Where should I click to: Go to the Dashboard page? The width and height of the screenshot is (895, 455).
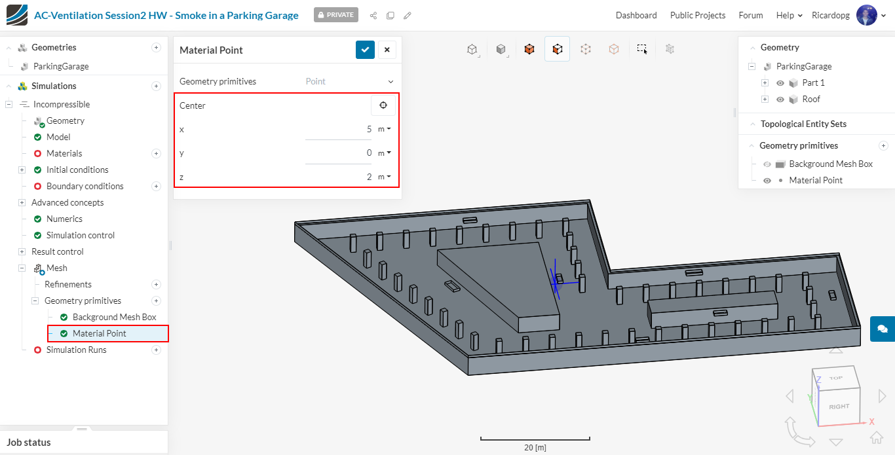coord(636,15)
